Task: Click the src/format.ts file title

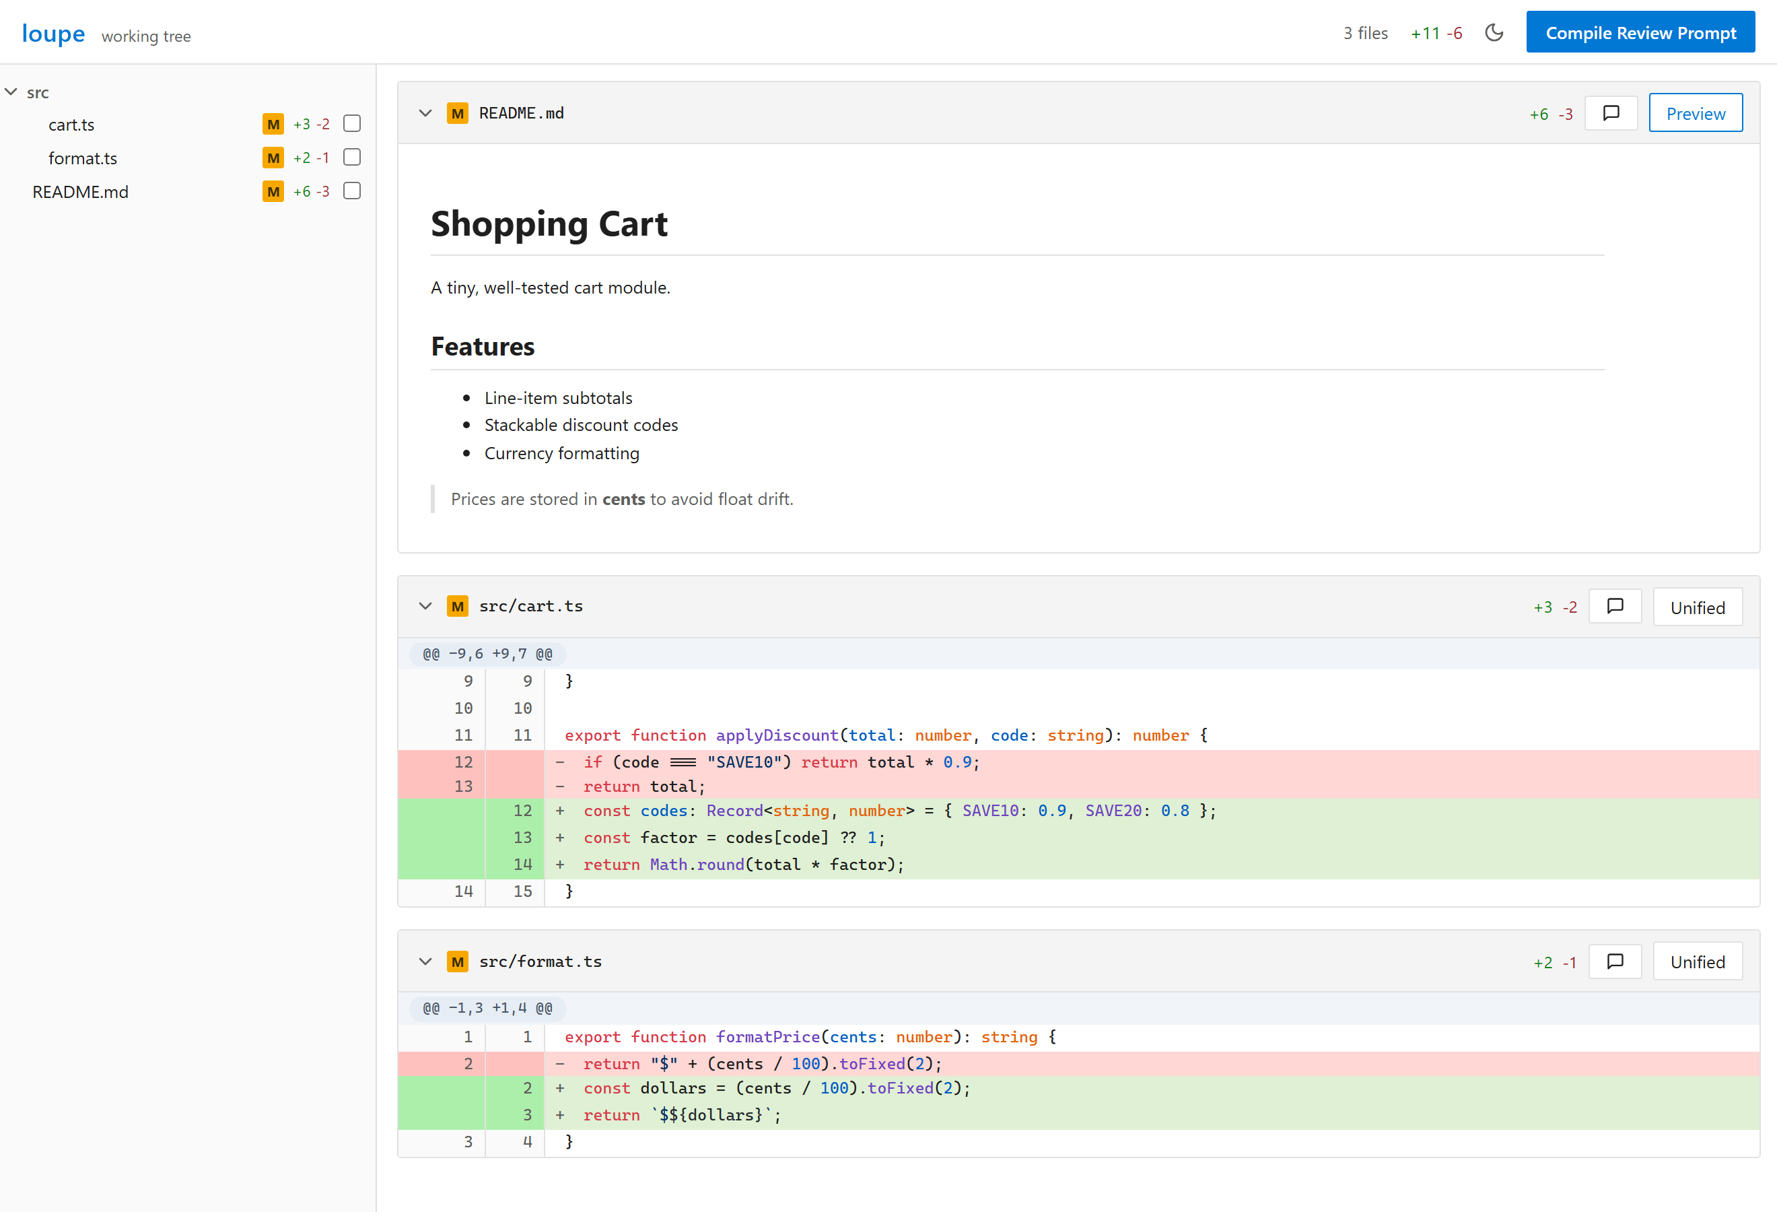Action: tap(540, 962)
